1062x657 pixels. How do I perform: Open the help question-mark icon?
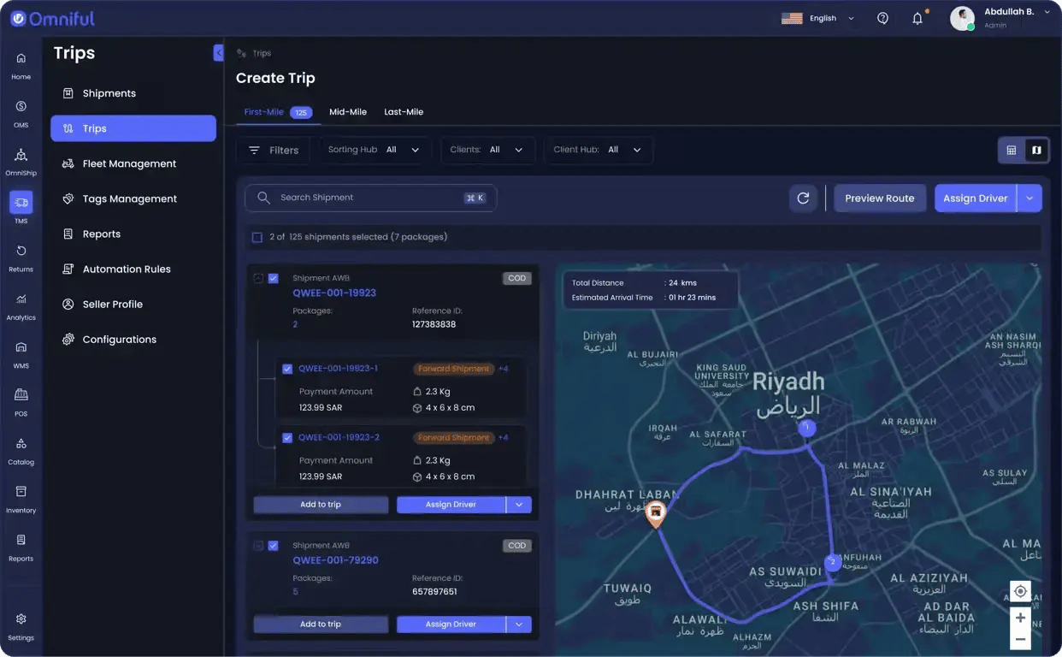pyautogui.click(x=883, y=18)
